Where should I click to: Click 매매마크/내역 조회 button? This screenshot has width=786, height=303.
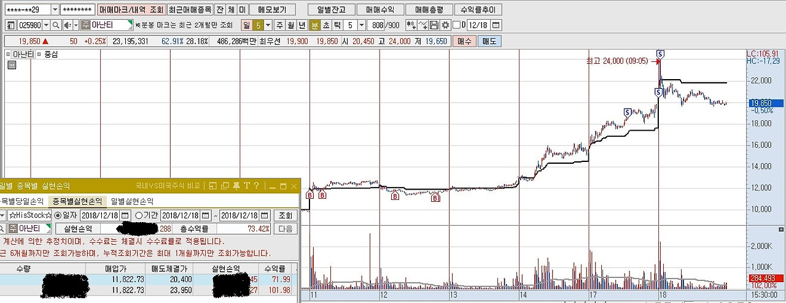(x=131, y=10)
